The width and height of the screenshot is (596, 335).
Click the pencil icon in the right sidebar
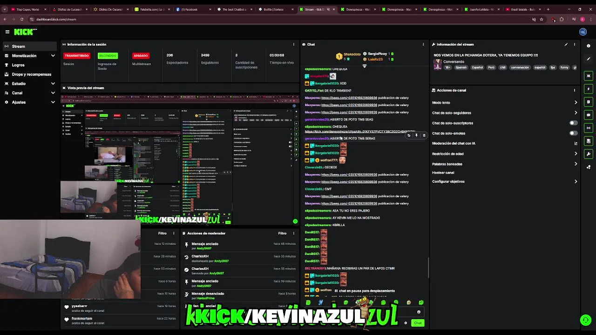tap(589, 60)
